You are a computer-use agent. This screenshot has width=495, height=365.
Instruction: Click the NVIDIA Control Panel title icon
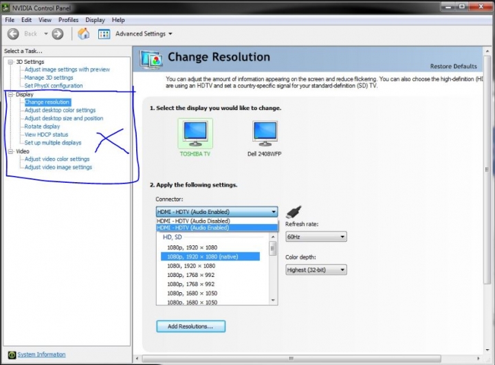pos(6,8)
